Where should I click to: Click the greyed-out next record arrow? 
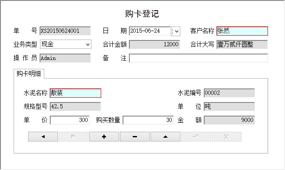point(74,136)
